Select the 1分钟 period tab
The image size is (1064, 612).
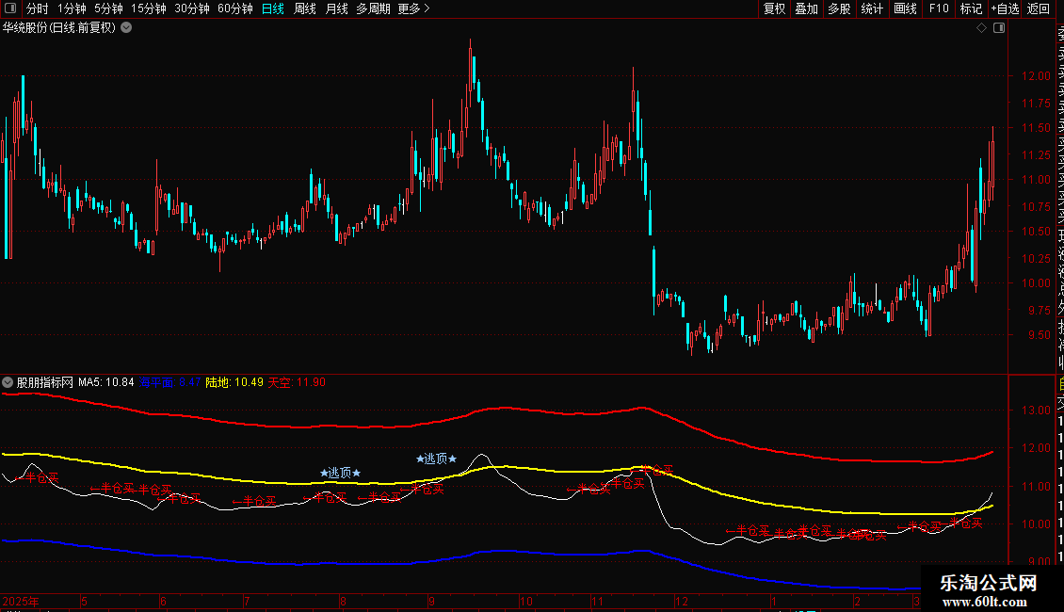(72, 8)
